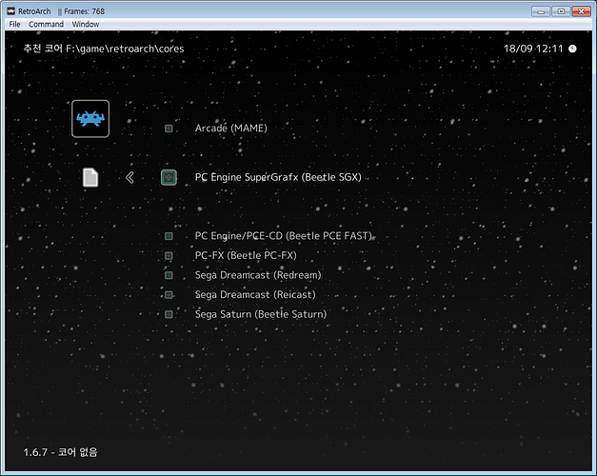
Task: Select the Arcade (MAME) core
Action: [x=230, y=129]
